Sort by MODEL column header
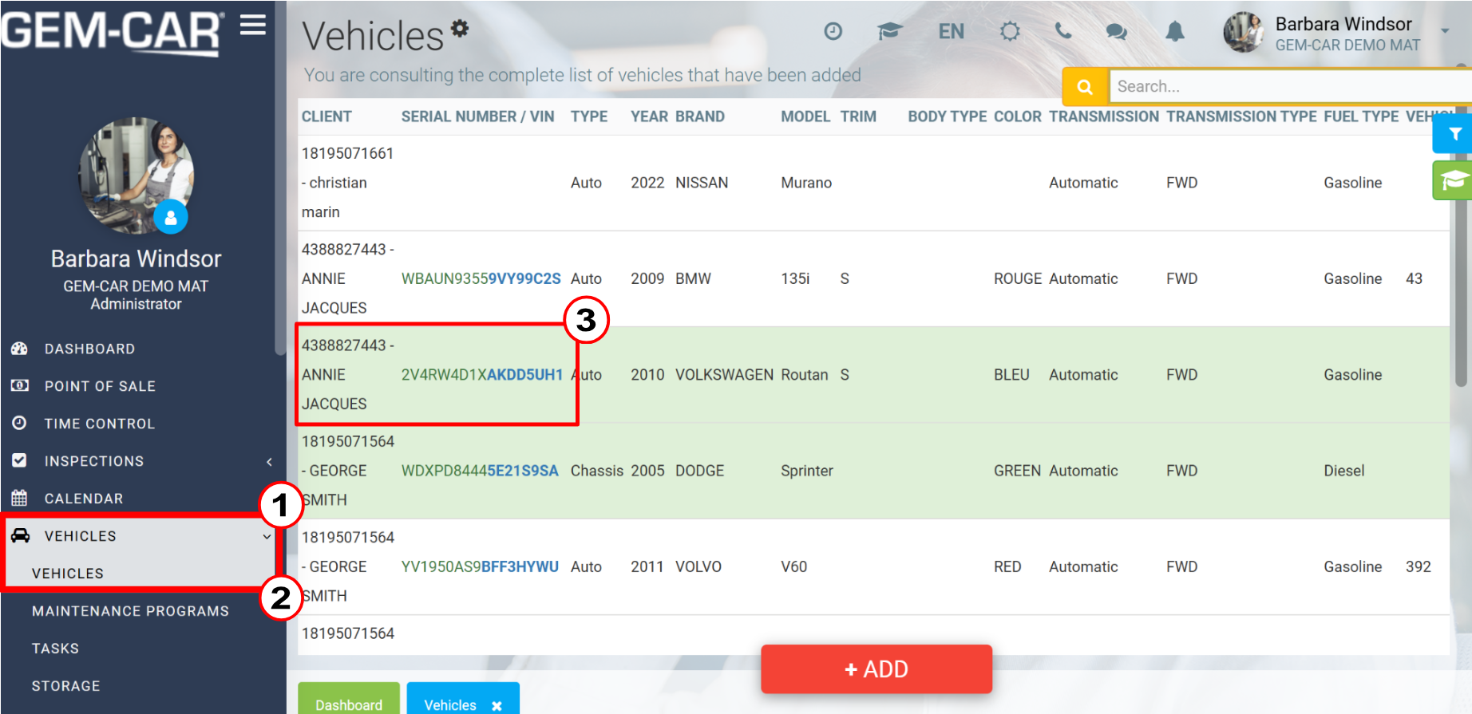Image resolution: width=1472 pixels, height=714 pixels. tap(805, 116)
